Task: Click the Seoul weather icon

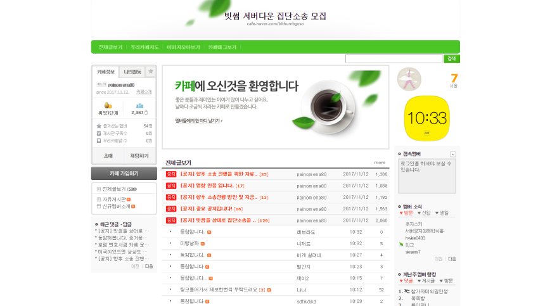Action: click(x=409, y=79)
